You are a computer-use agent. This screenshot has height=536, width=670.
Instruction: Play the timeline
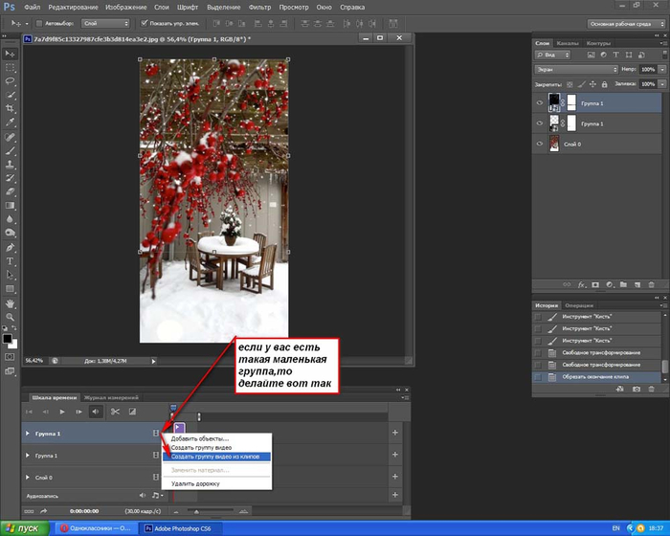[x=62, y=412]
